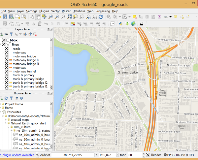Open the Field Calculator icon
The height and width of the screenshot is (160, 198).
[x=153, y=17]
